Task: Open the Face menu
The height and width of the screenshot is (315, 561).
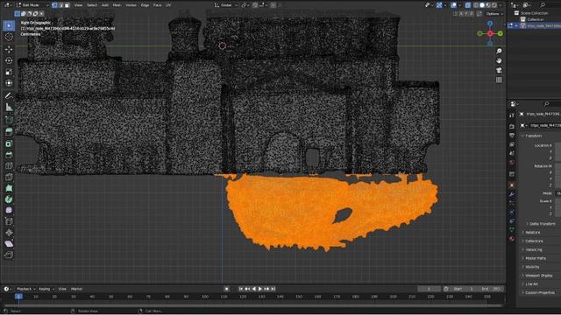Action: click(158, 5)
